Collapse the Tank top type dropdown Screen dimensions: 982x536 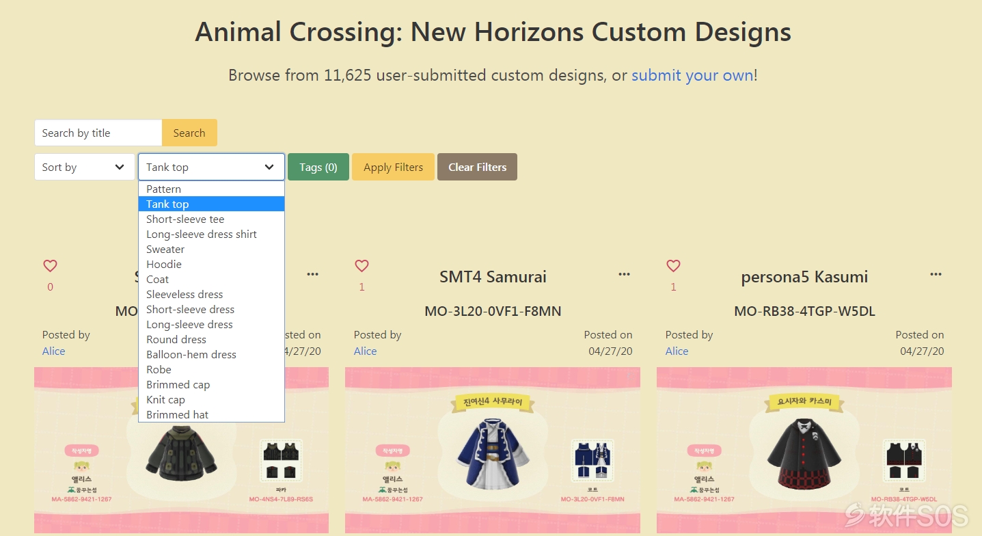tap(211, 167)
